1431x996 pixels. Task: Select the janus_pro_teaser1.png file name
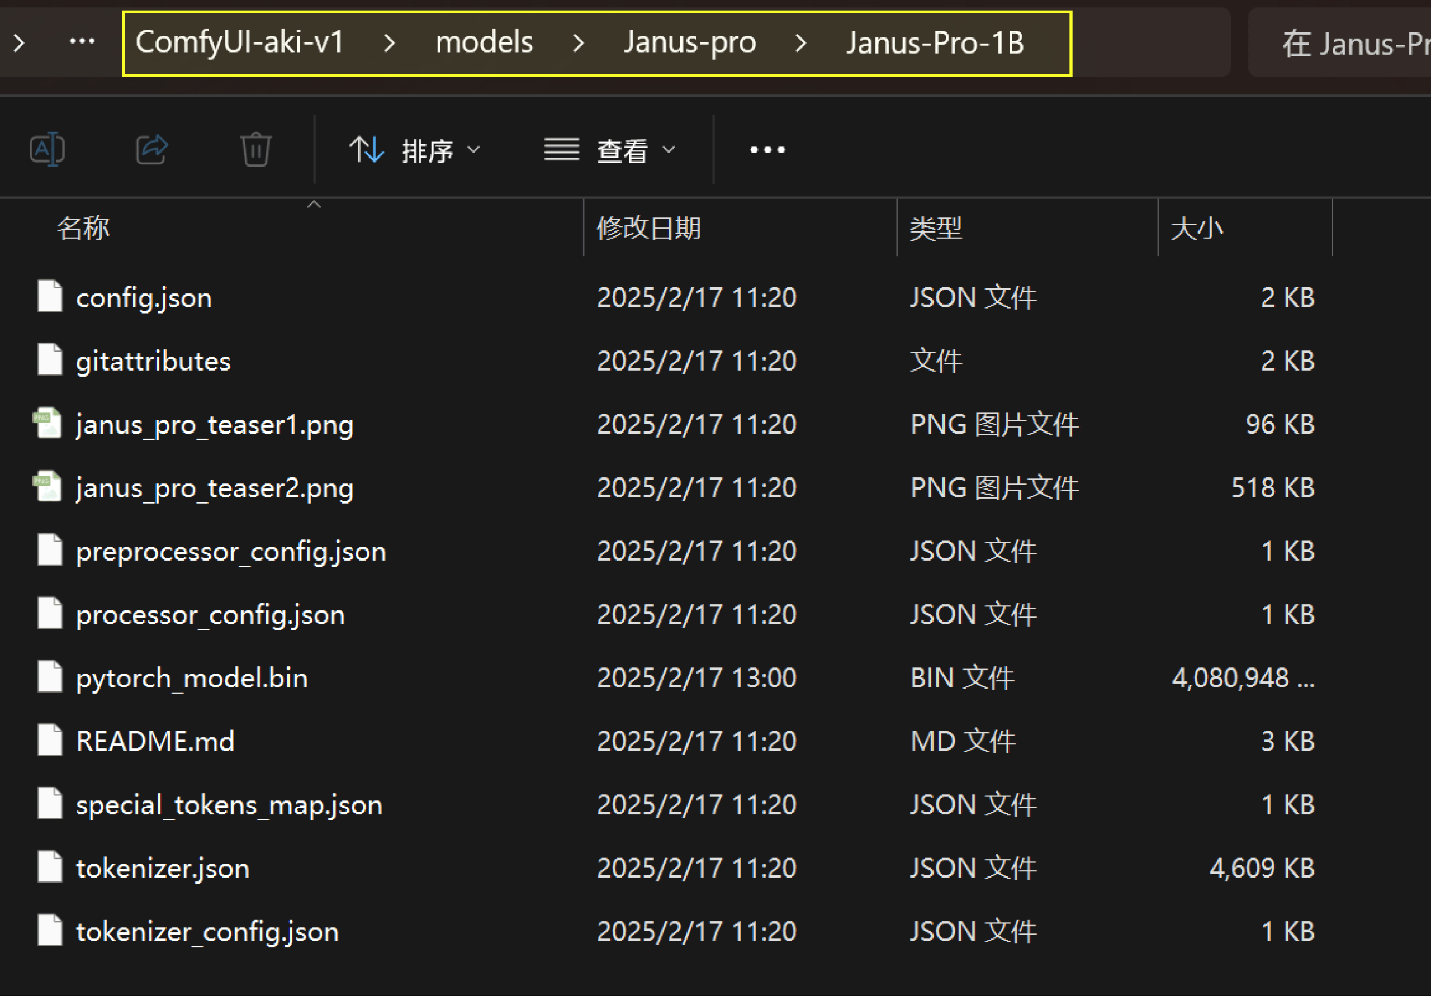[x=215, y=425]
